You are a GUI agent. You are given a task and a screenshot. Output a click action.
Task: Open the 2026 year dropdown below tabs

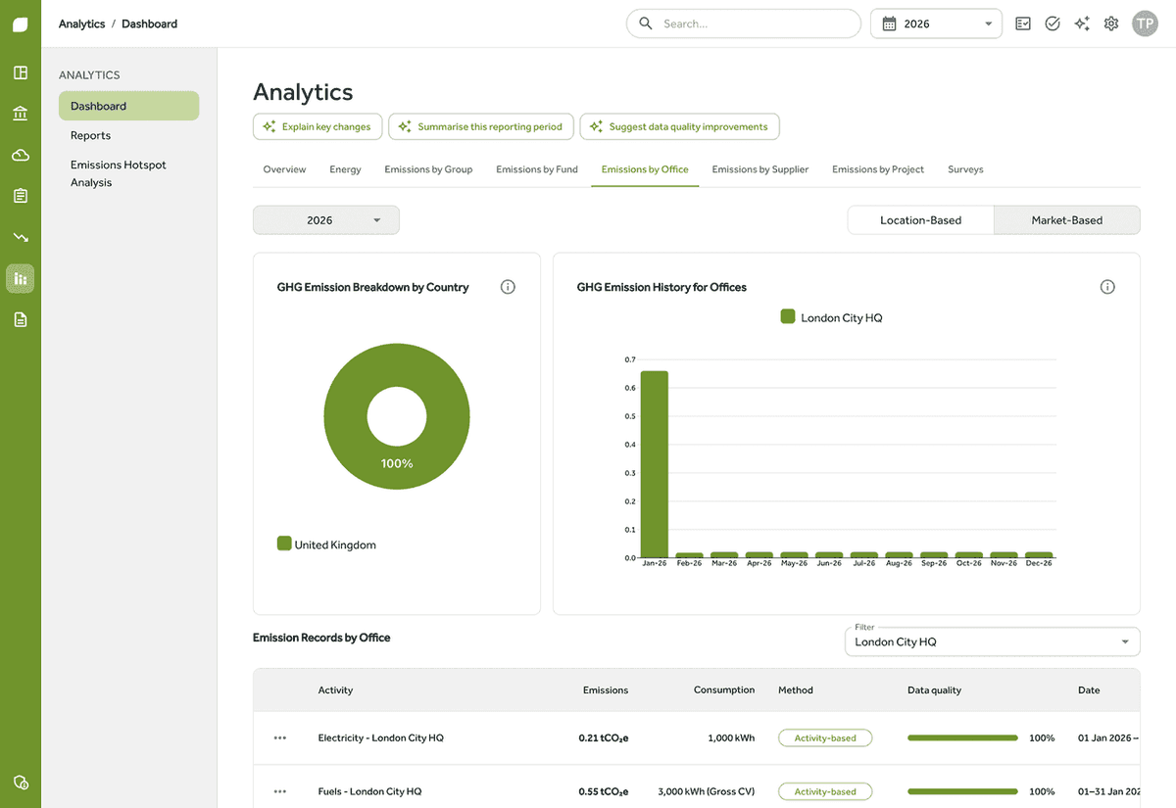pos(326,220)
